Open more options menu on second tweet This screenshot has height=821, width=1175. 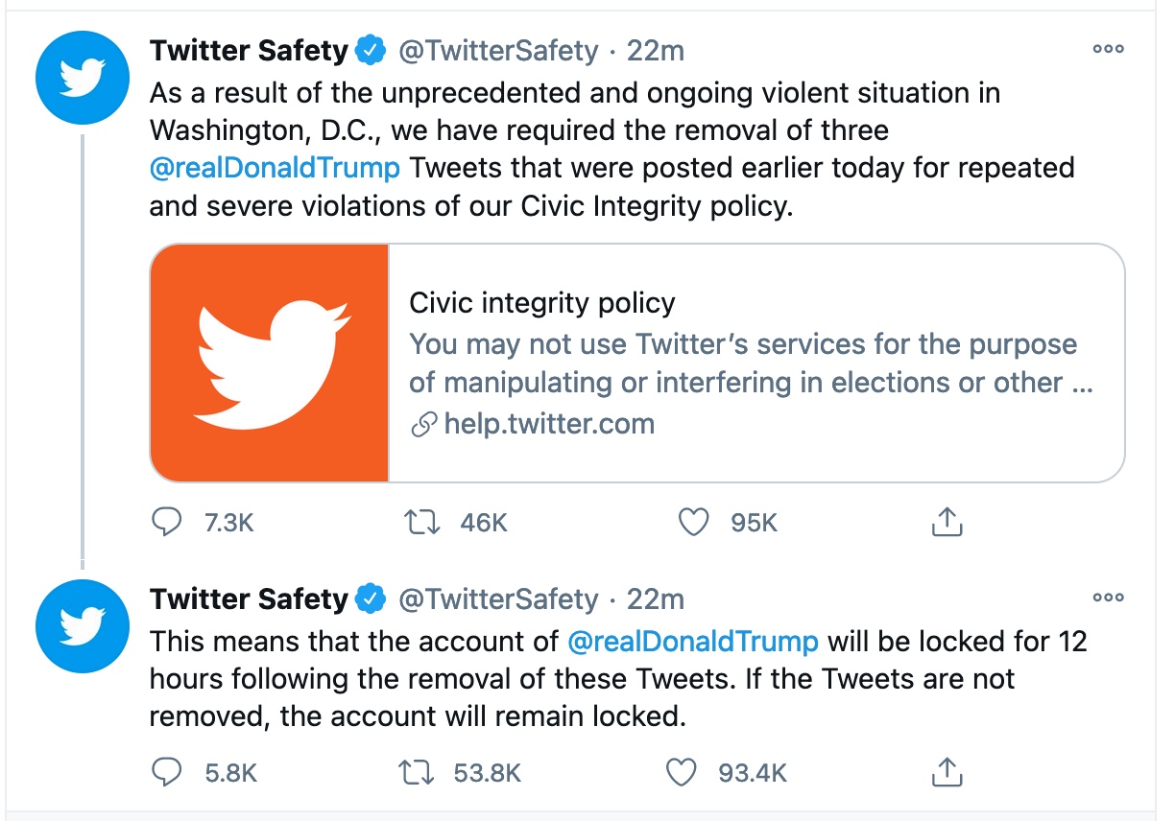1108,598
